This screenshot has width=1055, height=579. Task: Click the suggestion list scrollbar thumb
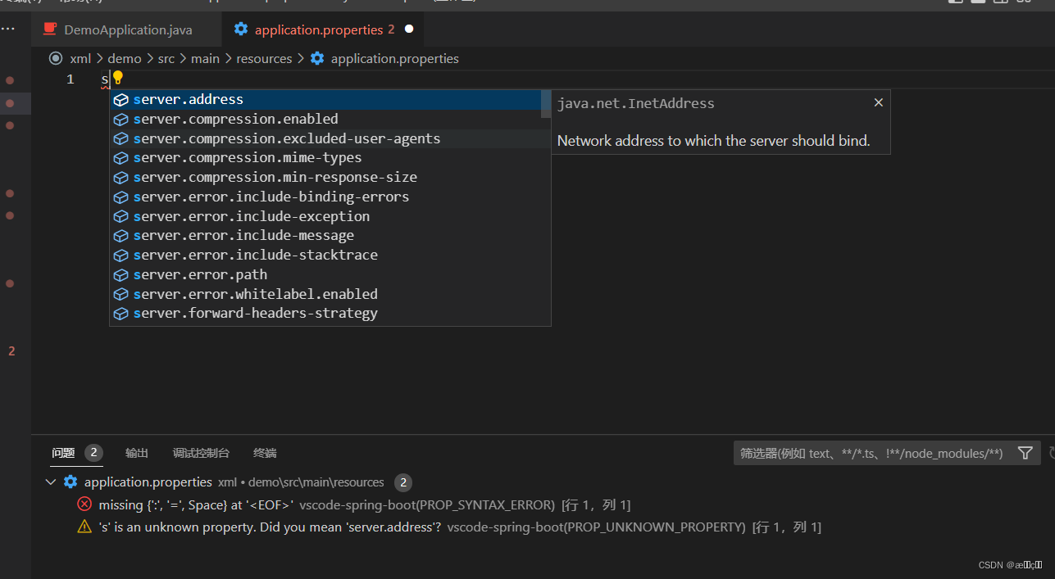coord(546,104)
